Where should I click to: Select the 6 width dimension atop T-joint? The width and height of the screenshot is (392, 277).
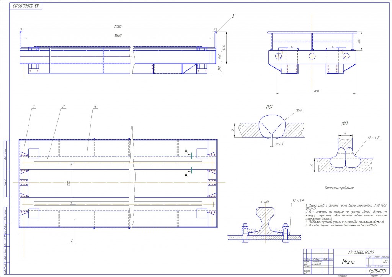(x=345, y=133)
